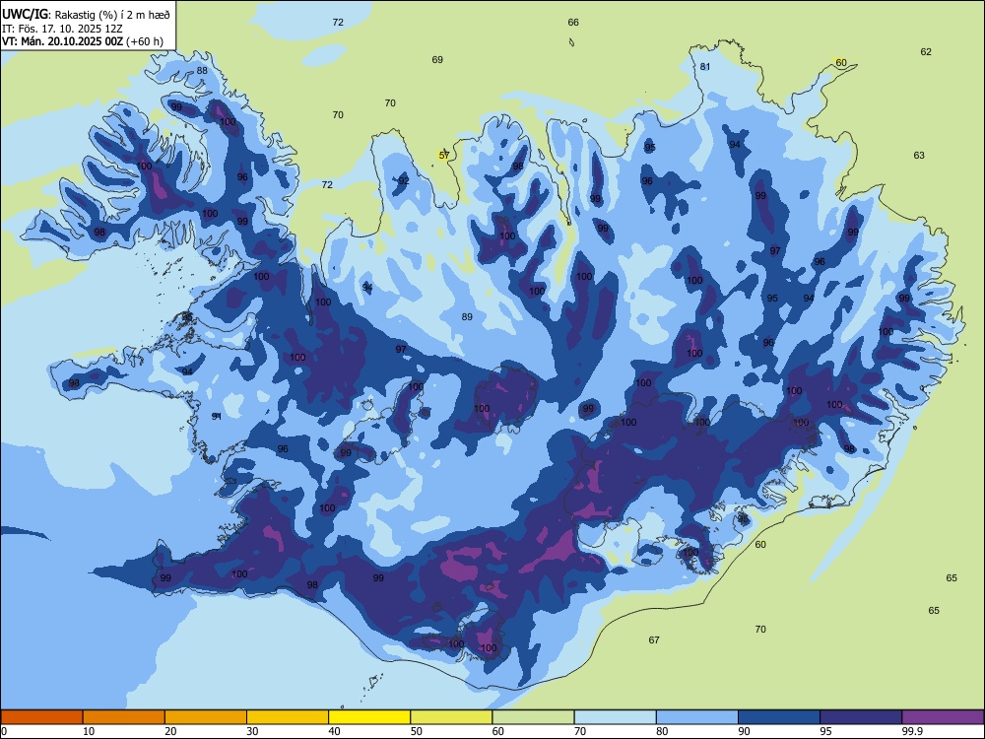Click the light blue 70–80 legend swatch
Screen dimensions: 985x739
(615, 717)
